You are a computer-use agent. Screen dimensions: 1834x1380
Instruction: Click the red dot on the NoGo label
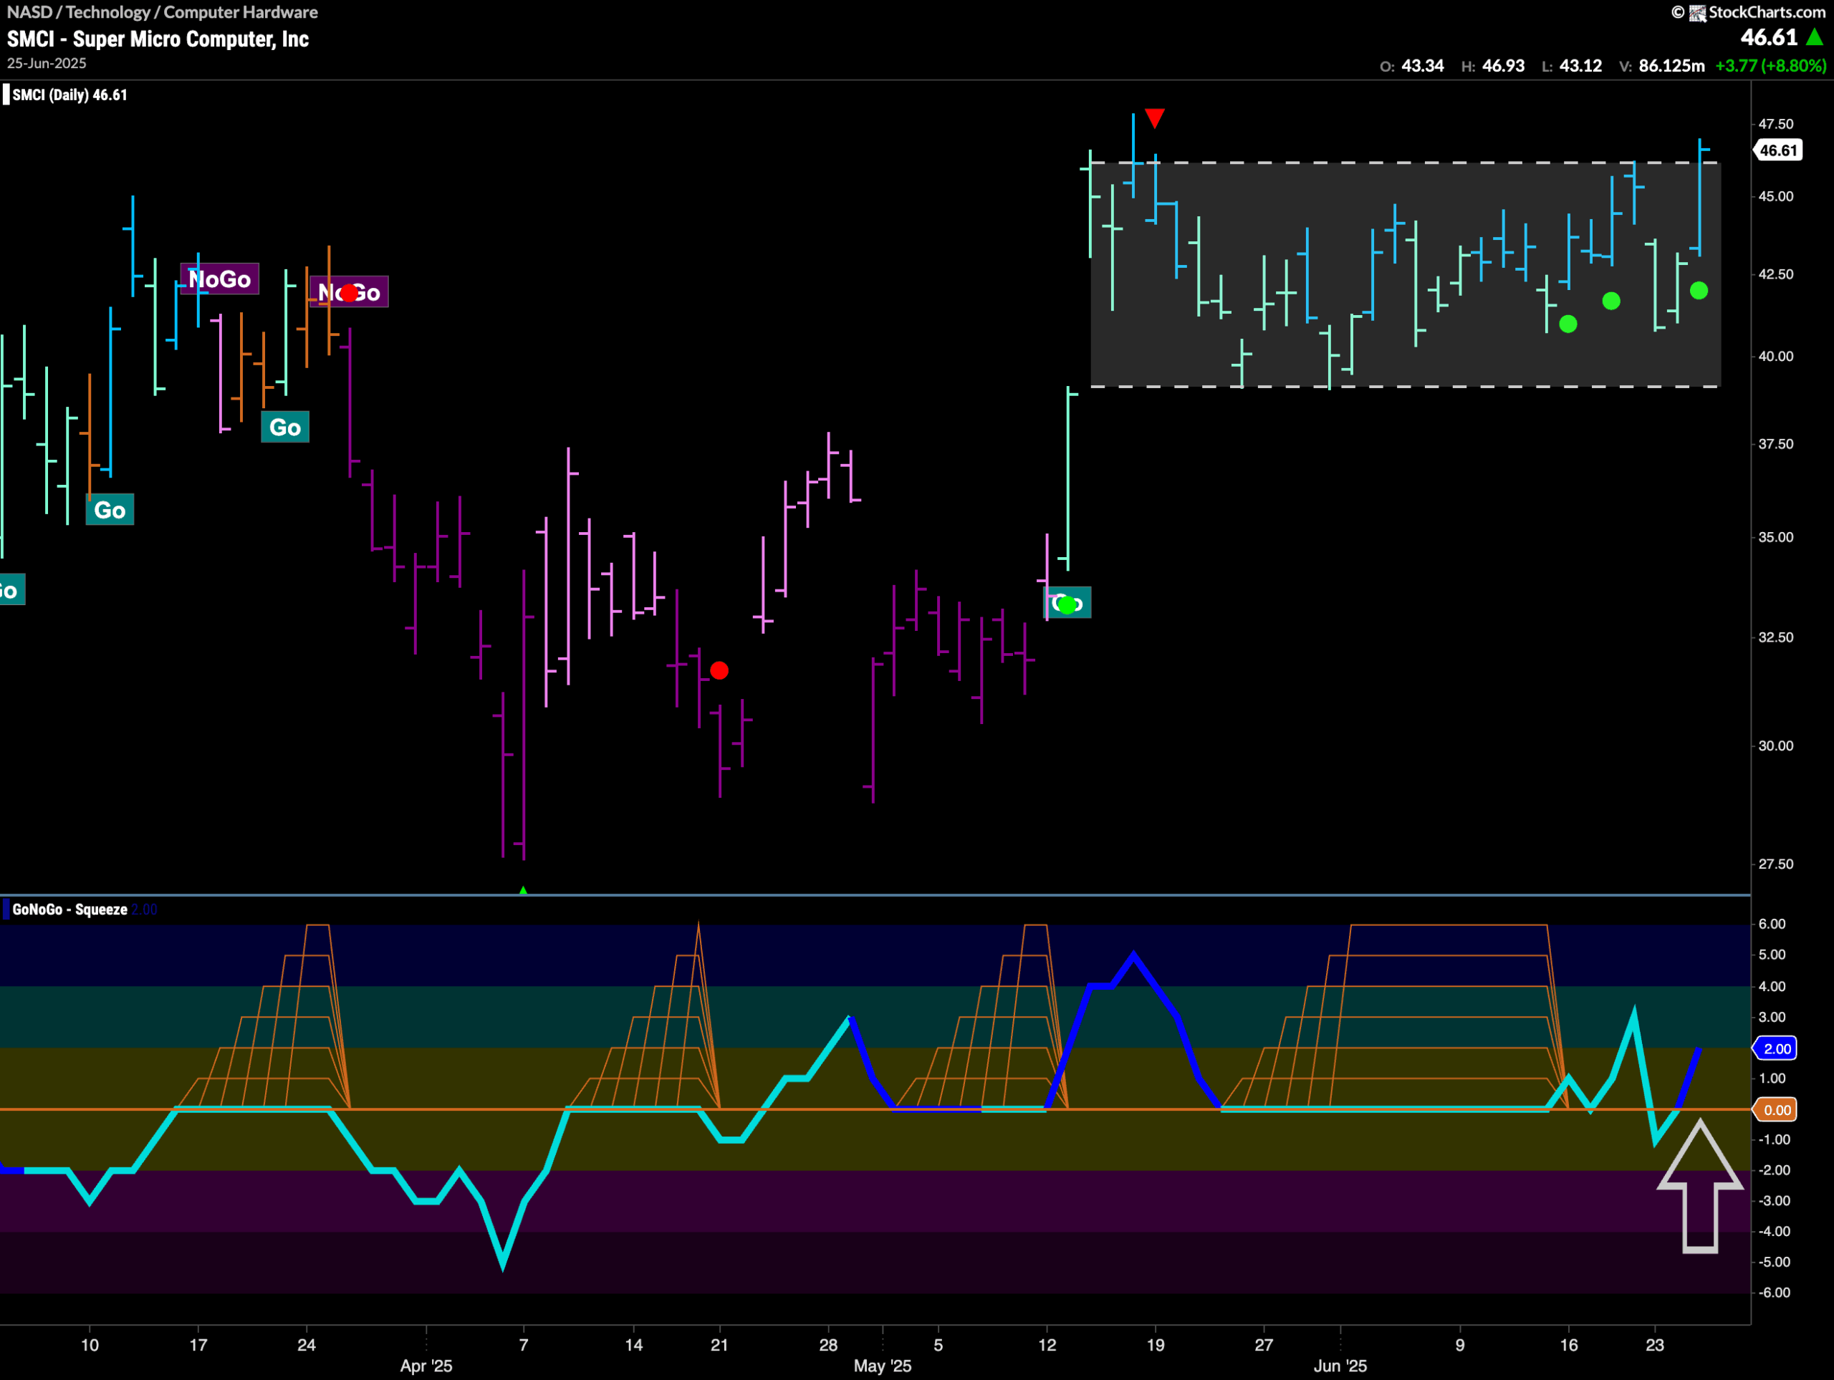349,293
